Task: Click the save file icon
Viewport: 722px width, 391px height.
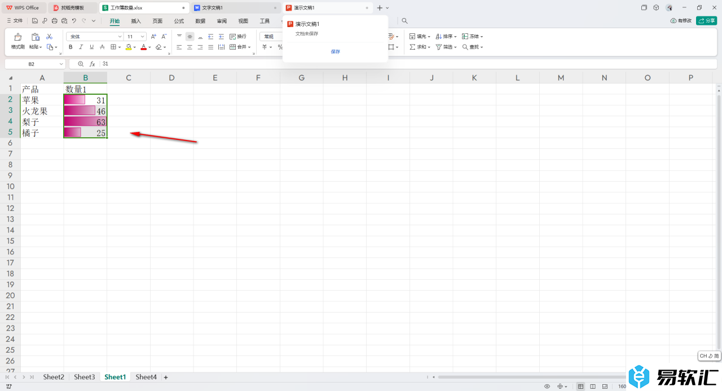Action: pos(35,21)
